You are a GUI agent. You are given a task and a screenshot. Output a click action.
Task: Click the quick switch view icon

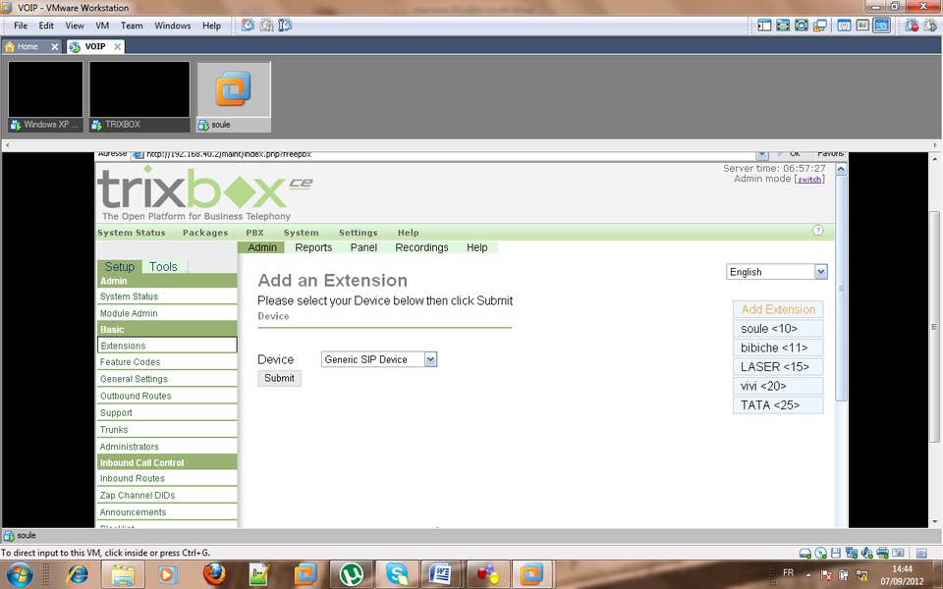point(802,26)
